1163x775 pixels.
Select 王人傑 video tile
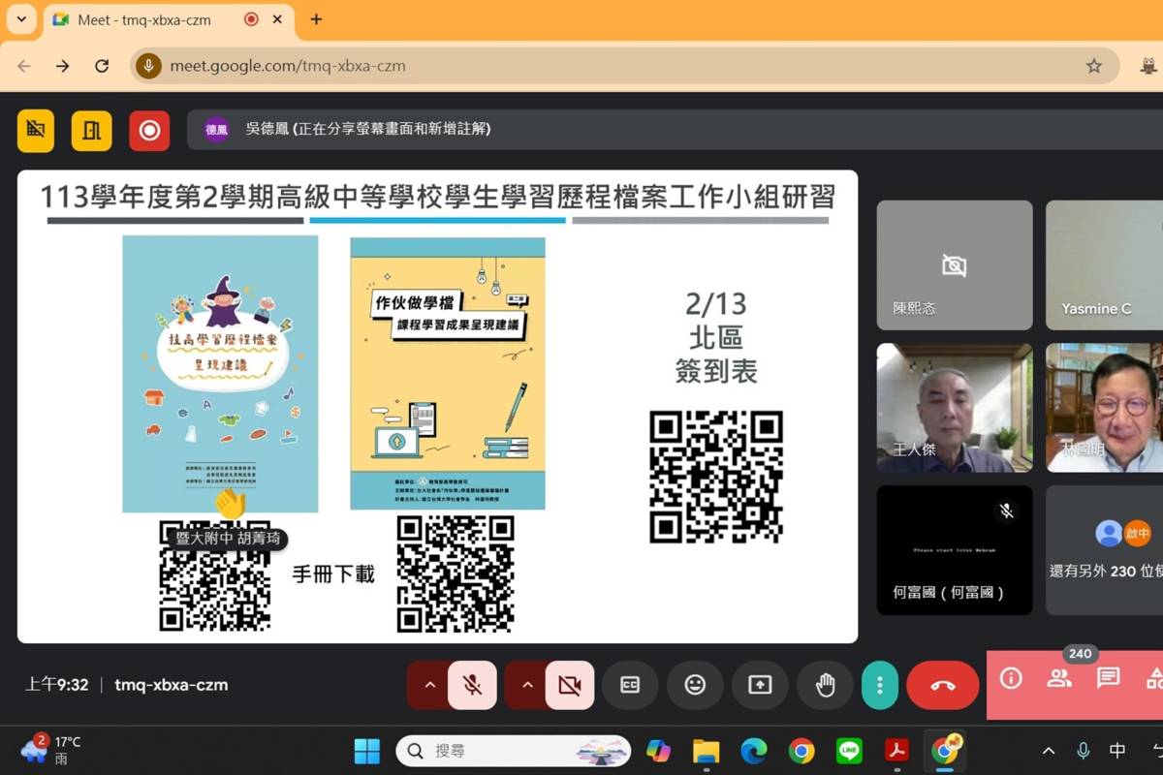pos(955,408)
